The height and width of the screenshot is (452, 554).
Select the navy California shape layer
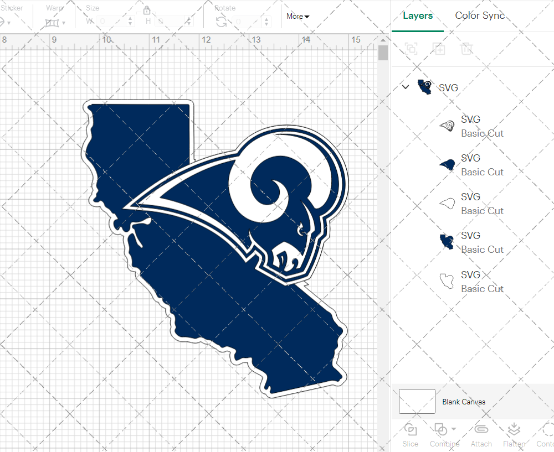[x=447, y=242]
